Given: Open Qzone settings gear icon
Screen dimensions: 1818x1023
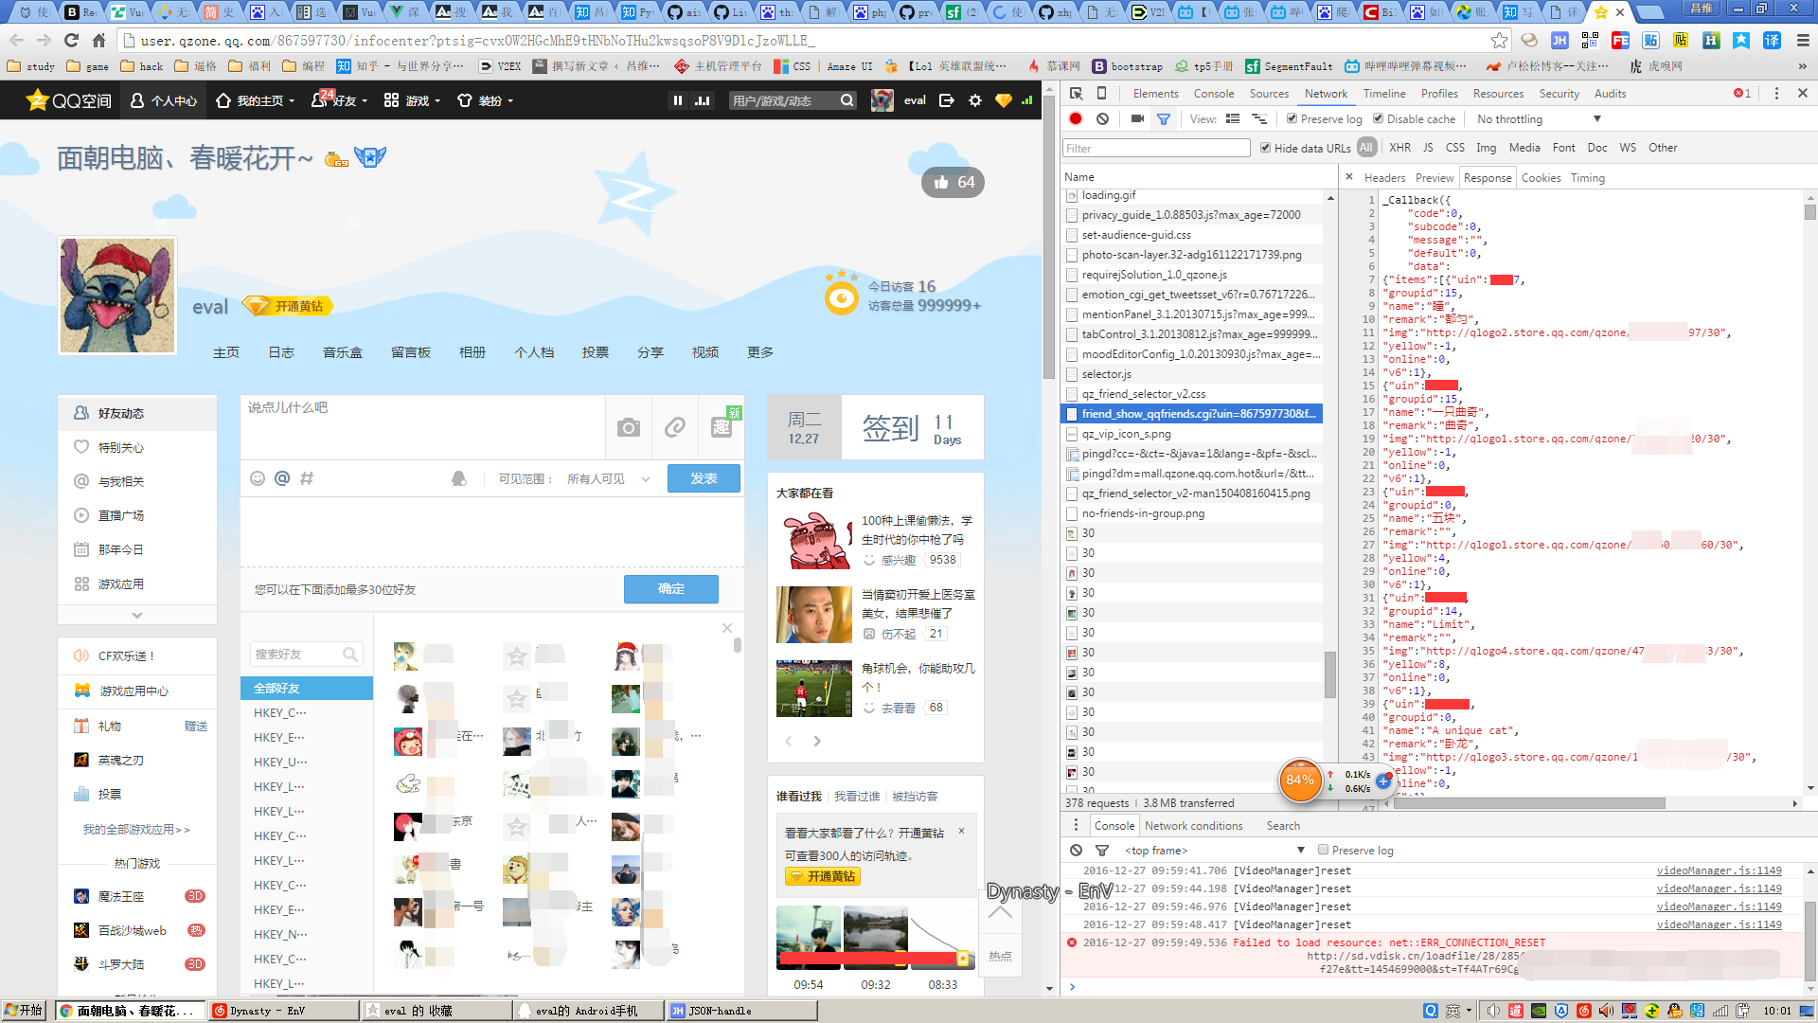Looking at the screenshot, I should point(975,100).
